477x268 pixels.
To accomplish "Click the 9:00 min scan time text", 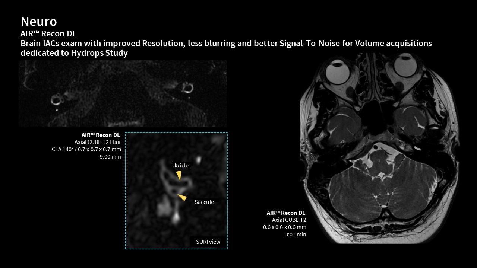I will [x=111, y=157].
